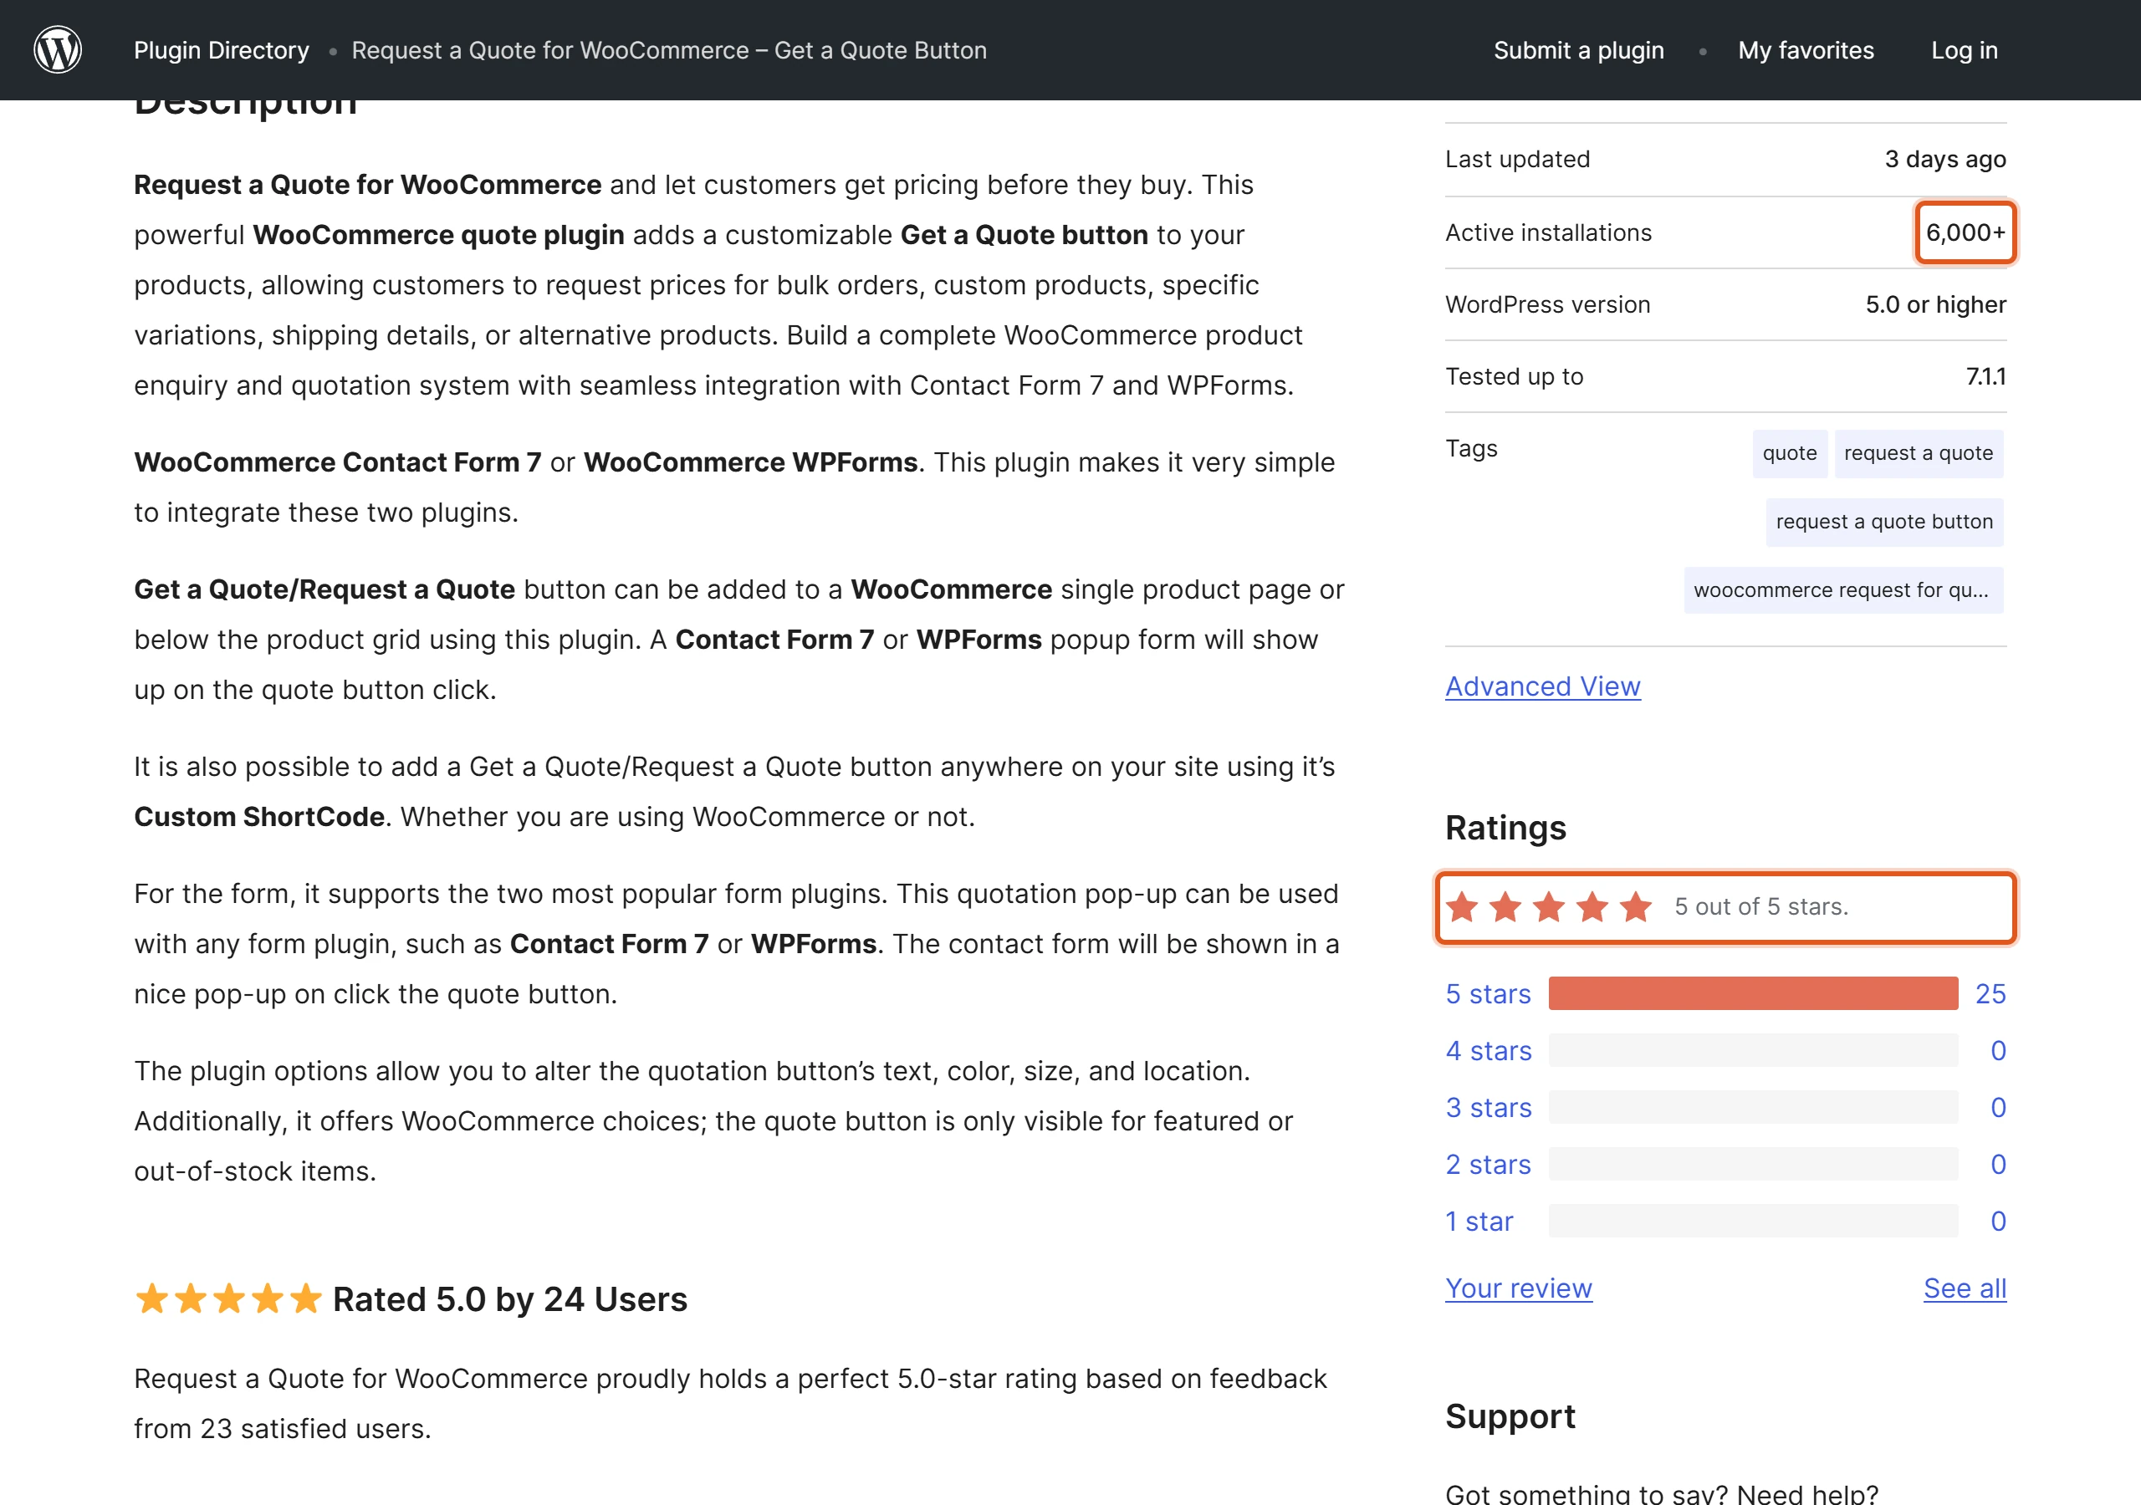
Task: Click the breadcrumb plugin title text
Action: tap(668, 50)
